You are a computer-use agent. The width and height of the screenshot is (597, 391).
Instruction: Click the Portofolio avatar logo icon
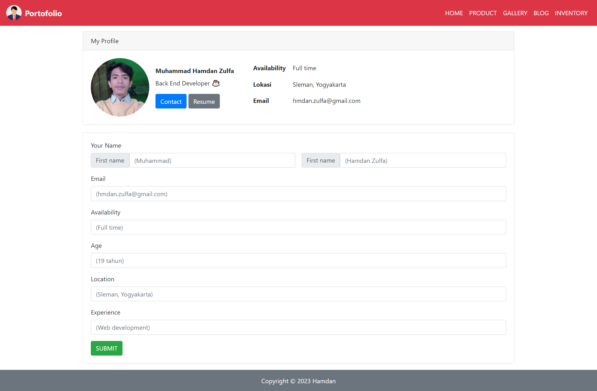coord(14,13)
